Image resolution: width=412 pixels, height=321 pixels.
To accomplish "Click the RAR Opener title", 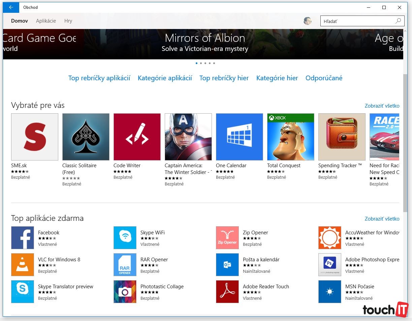I will pyautogui.click(x=154, y=260).
